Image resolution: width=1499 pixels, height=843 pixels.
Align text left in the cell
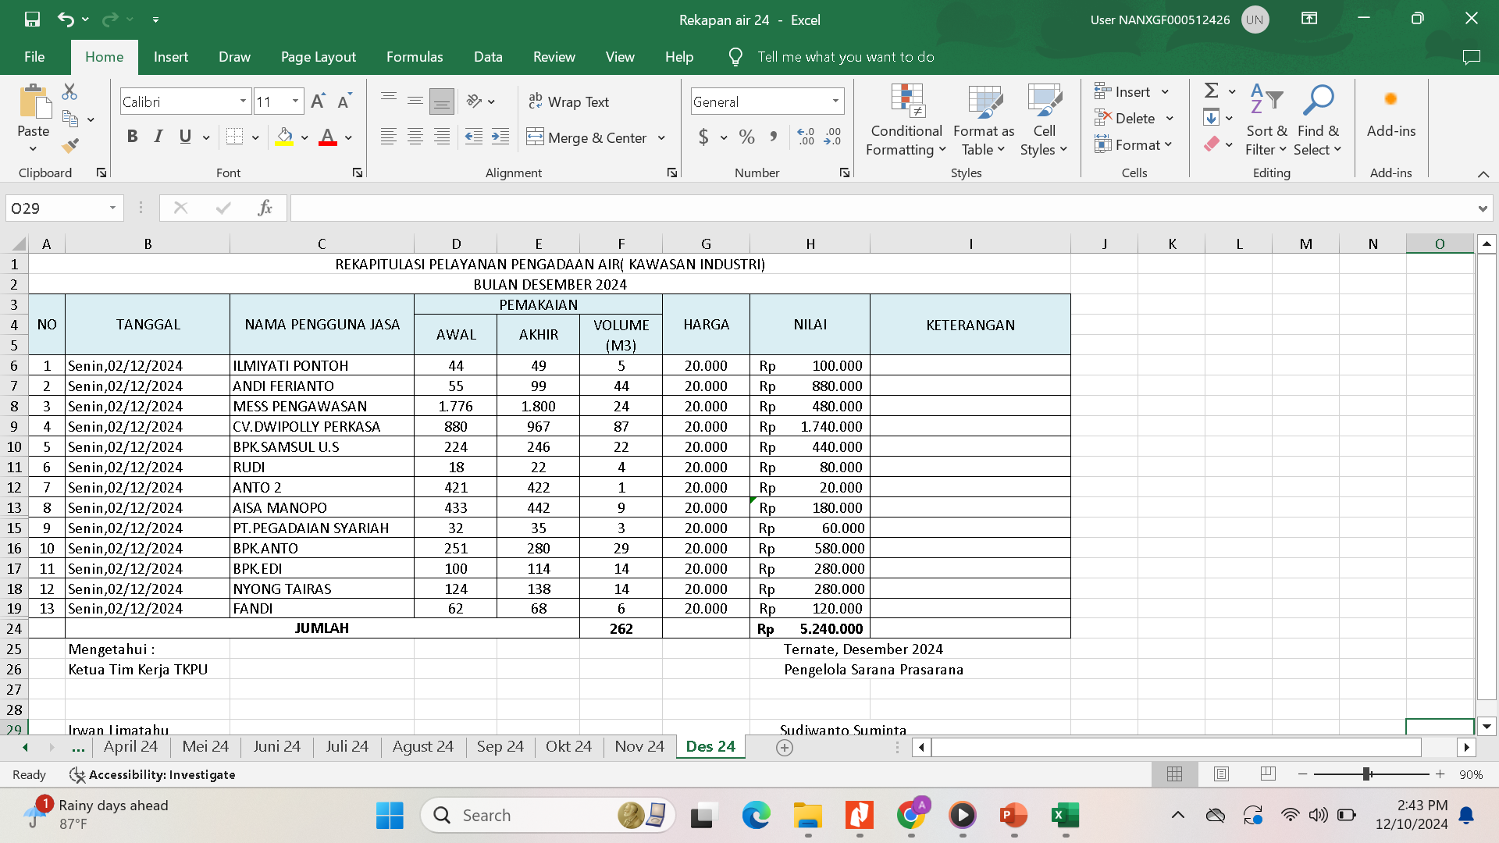pos(388,137)
